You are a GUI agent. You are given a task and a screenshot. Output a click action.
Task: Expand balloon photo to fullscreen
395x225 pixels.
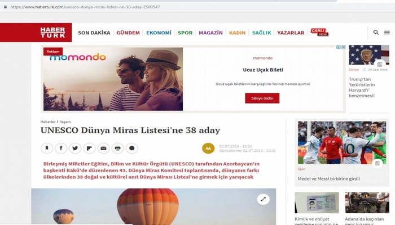[x=264, y=199]
